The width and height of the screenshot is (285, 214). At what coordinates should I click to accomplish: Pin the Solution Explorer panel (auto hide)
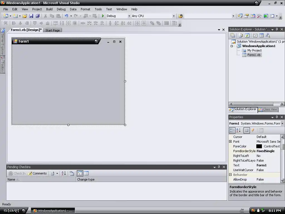277,29
